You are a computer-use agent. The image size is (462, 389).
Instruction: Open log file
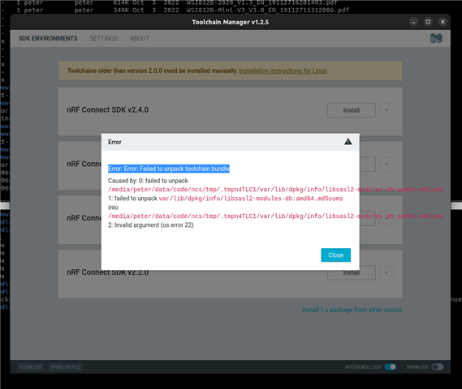(65, 367)
